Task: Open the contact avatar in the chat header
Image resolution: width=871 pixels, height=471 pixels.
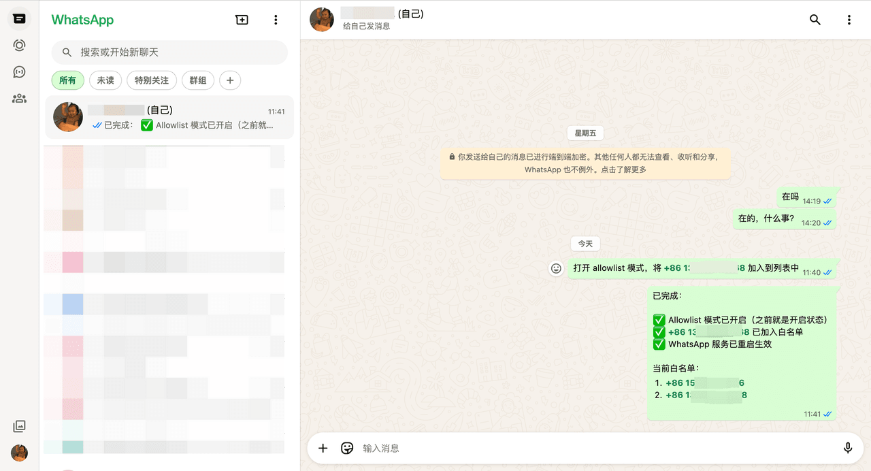Action: pos(322,20)
